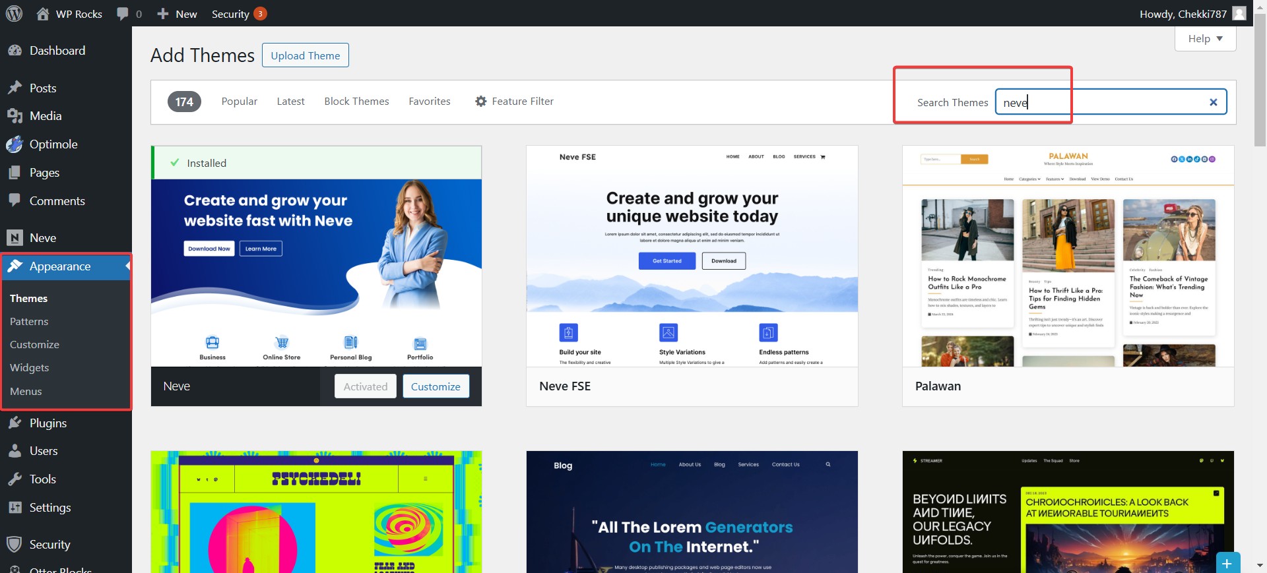Click the WordPress logo icon
This screenshot has height=573, width=1267.
click(x=14, y=14)
